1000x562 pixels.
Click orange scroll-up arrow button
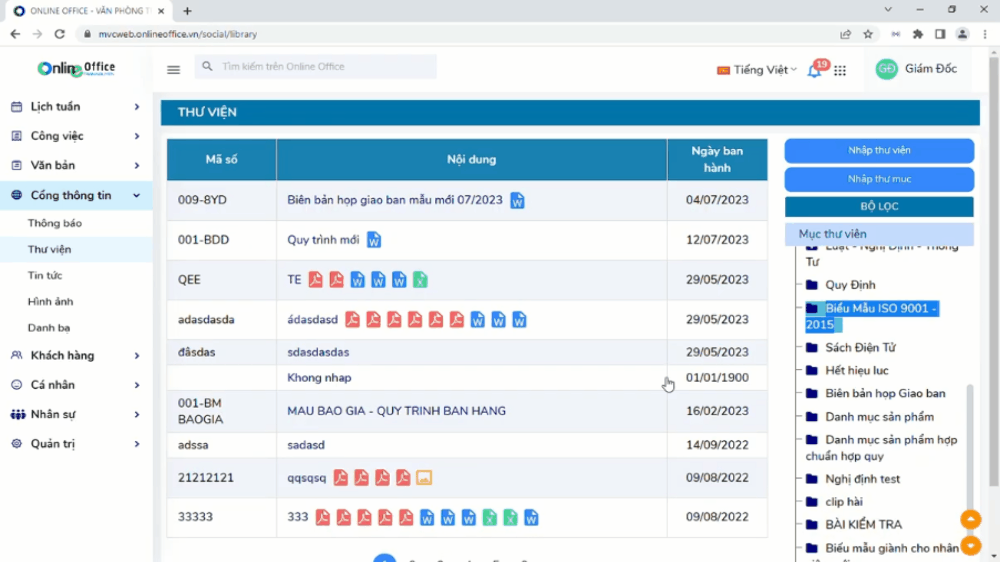tap(970, 519)
